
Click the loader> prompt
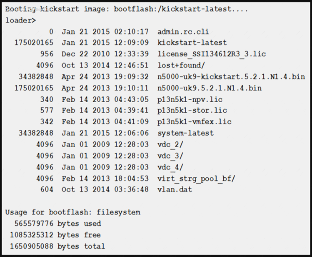(x=20, y=20)
